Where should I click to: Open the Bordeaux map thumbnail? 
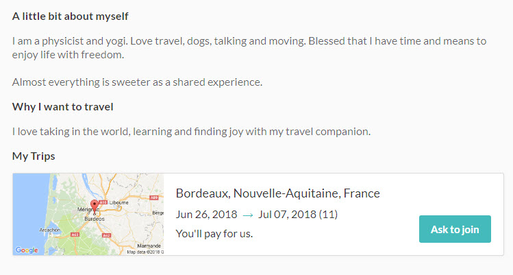coord(88,215)
